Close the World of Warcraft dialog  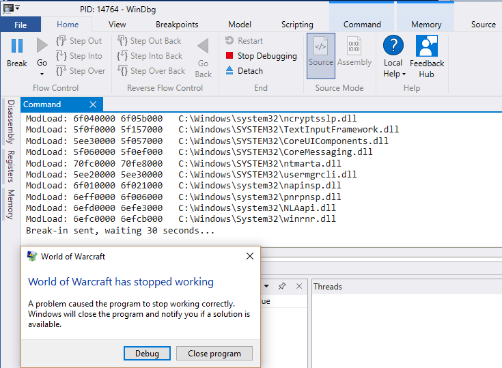pyautogui.click(x=250, y=256)
